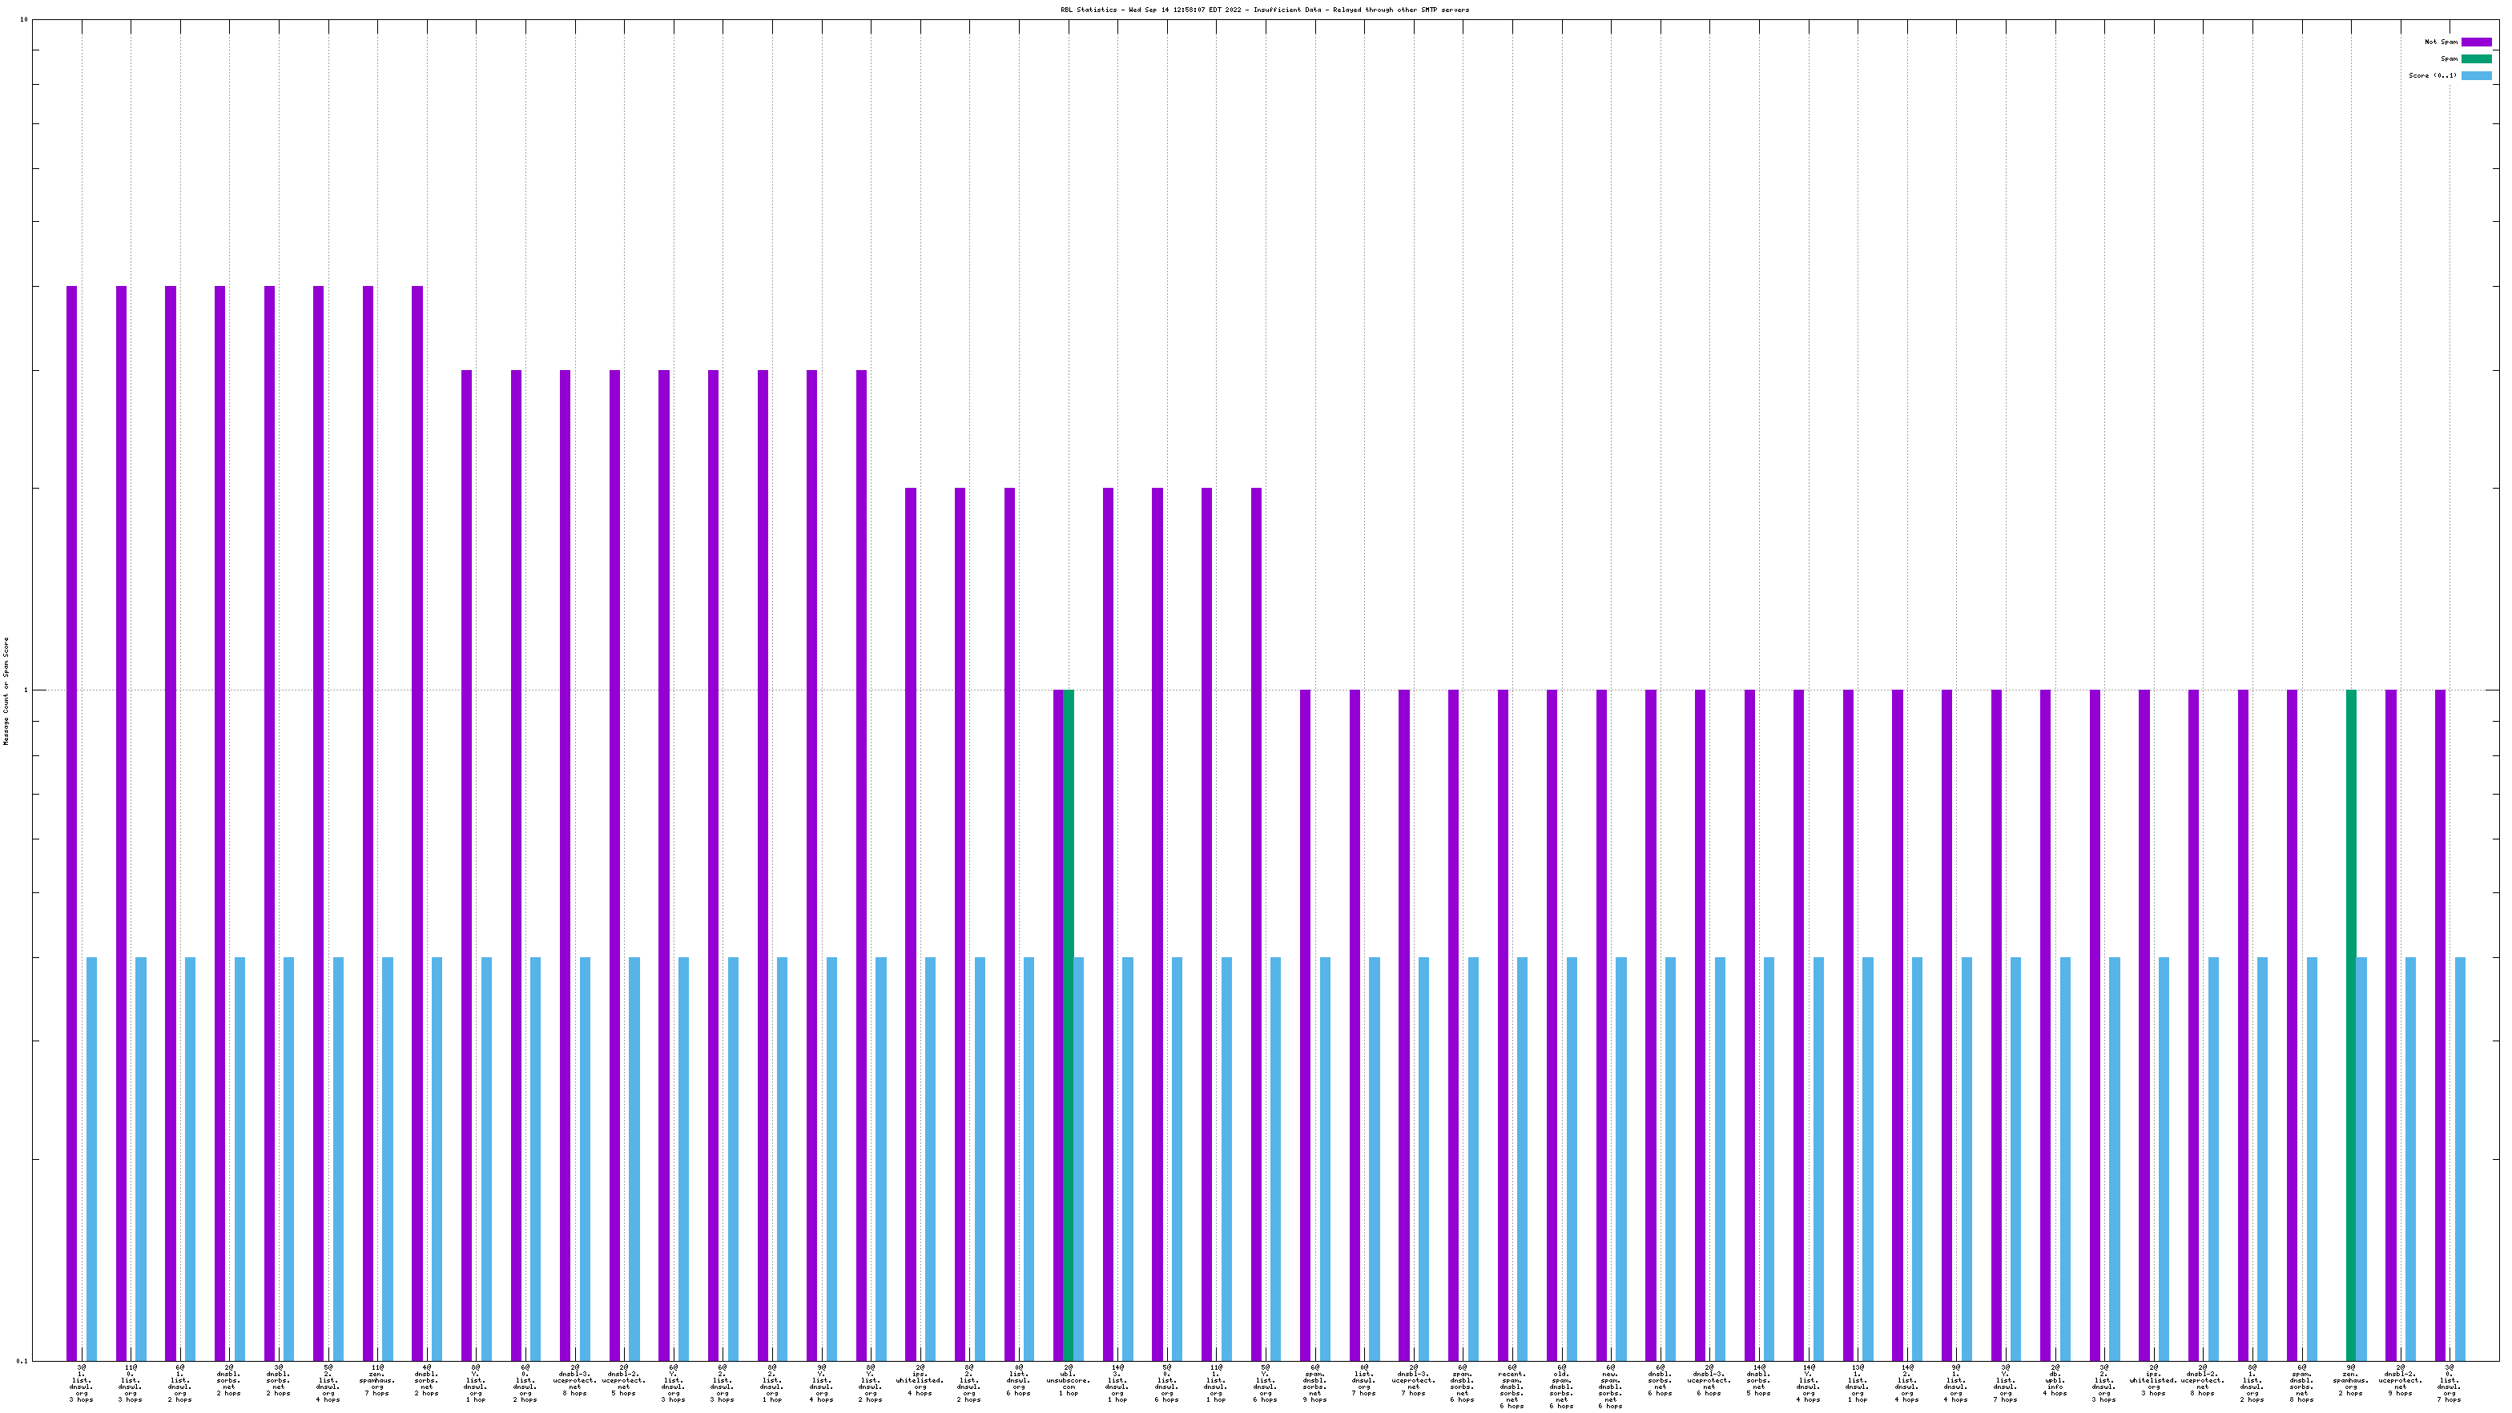Click the 'Message Count or Spam Score' axis title
This screenshot has height=1413, width=2512.
(x=6, y=690)
